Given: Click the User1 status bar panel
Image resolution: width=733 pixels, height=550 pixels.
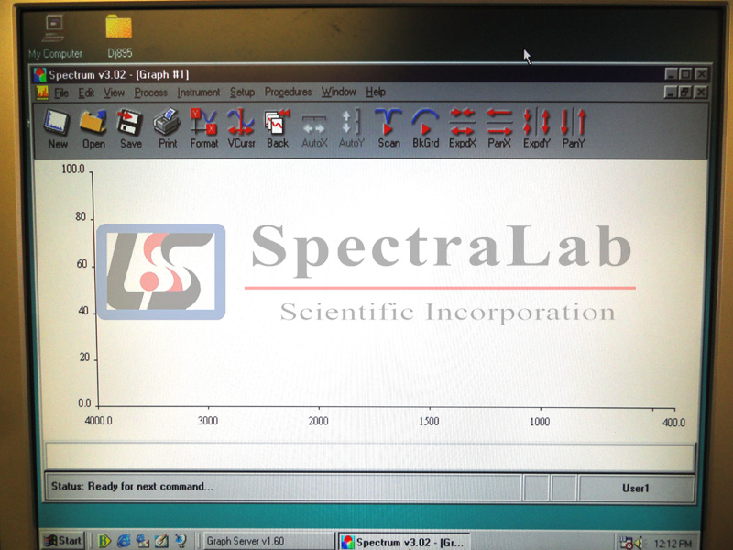Looking at the screenshot, I should point(636,489).
